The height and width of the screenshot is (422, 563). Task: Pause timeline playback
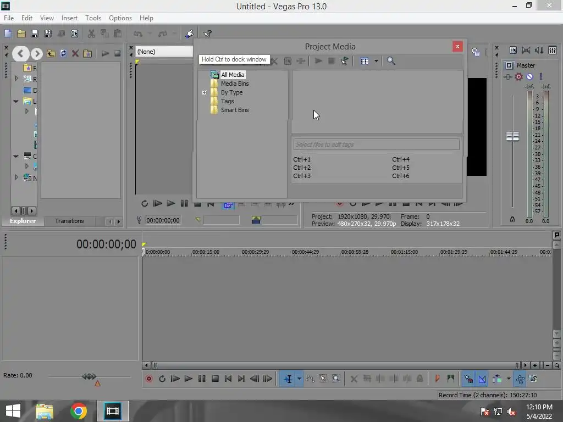(202, 379)
